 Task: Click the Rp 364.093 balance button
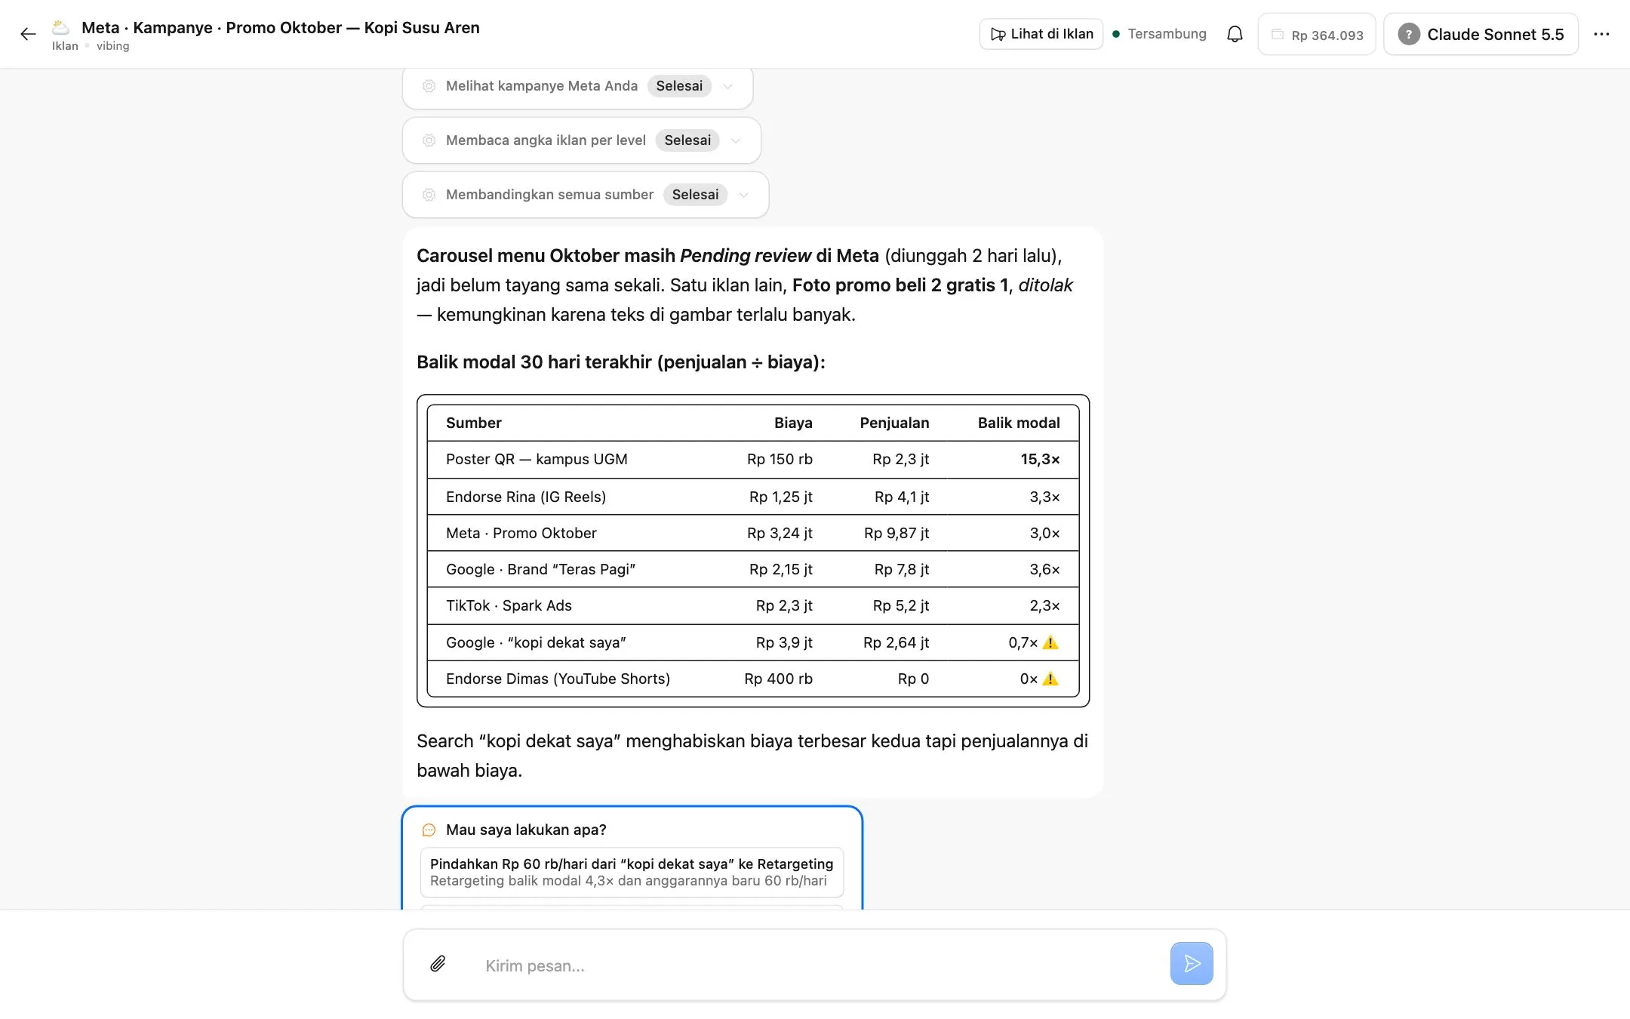click(1317, 34)
